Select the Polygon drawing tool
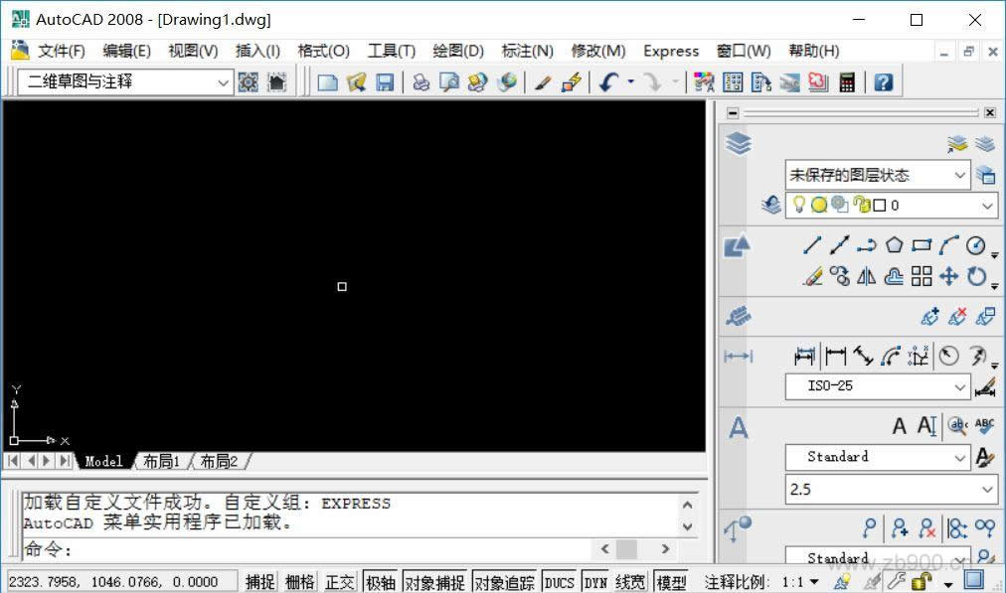This screenshot has width=1006, height=593. pos(895,244)
